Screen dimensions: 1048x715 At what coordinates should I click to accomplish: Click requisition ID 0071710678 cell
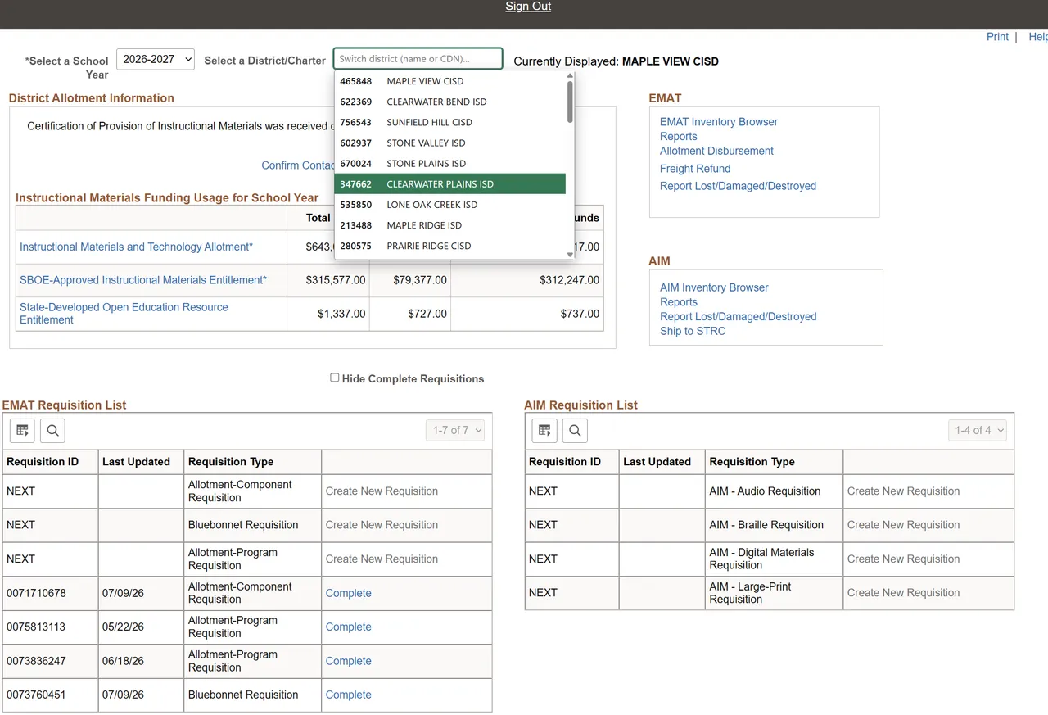[x=51, y=593]
